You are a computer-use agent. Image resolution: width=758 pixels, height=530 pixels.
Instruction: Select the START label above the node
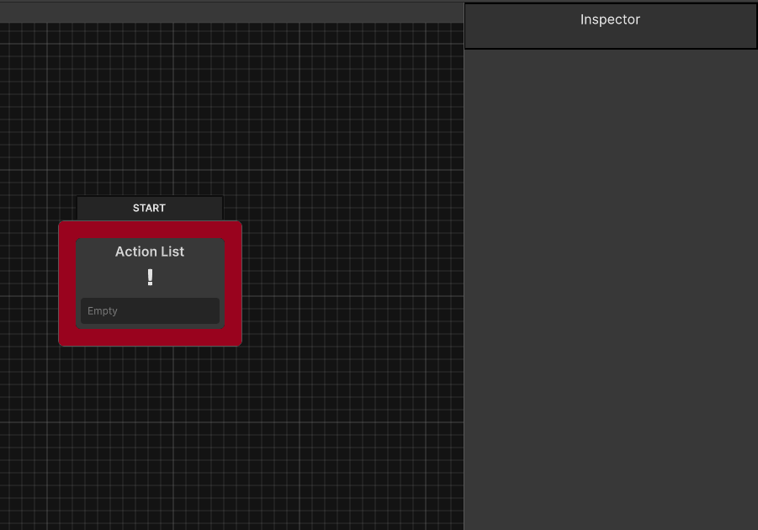coord(149,208)
